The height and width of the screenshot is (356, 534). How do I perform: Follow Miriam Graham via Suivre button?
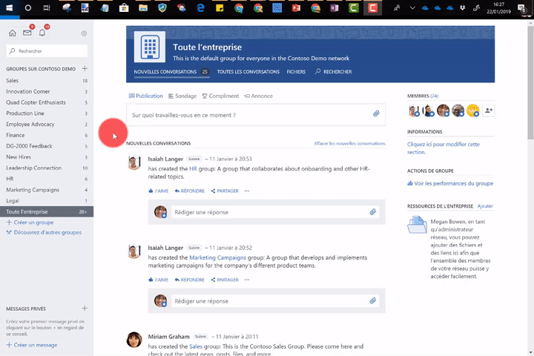tap(200, 336)
